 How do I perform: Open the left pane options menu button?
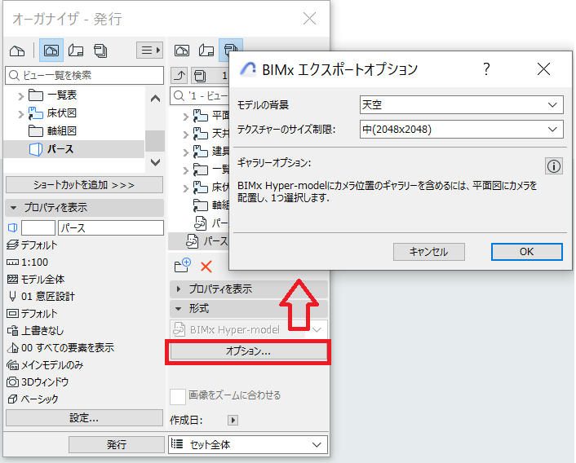pyautogui.click(x=150, y=50)
